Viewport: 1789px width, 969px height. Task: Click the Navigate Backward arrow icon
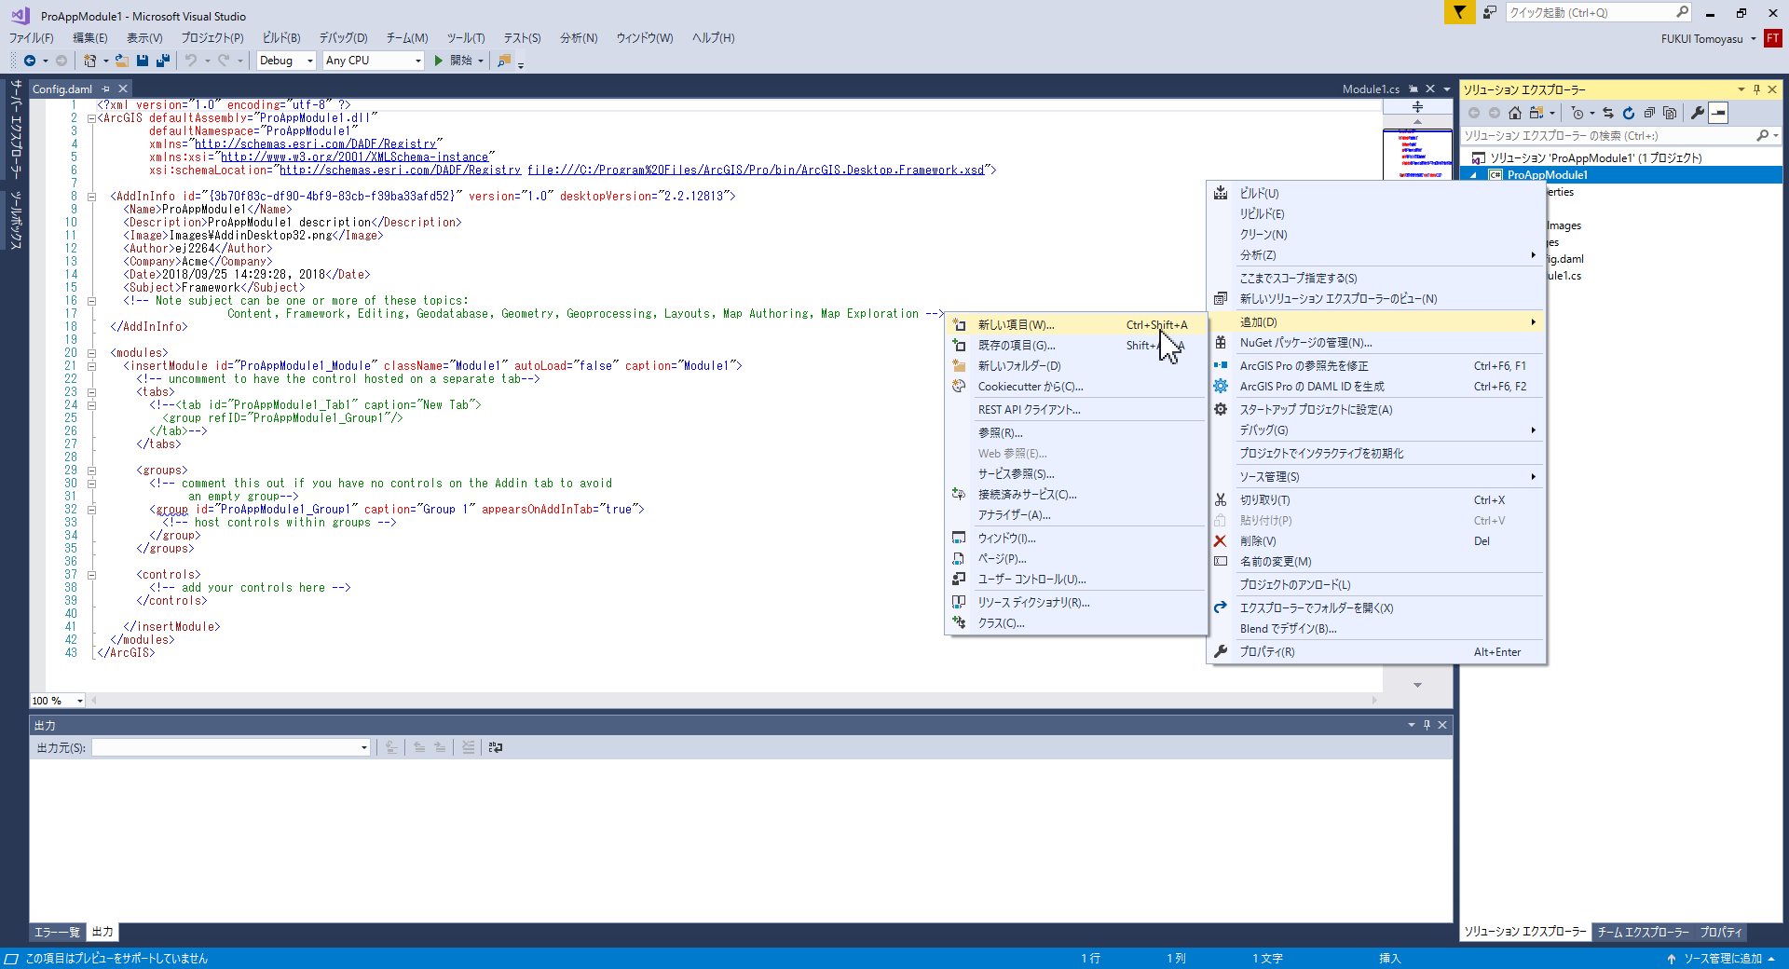(30, 61)
